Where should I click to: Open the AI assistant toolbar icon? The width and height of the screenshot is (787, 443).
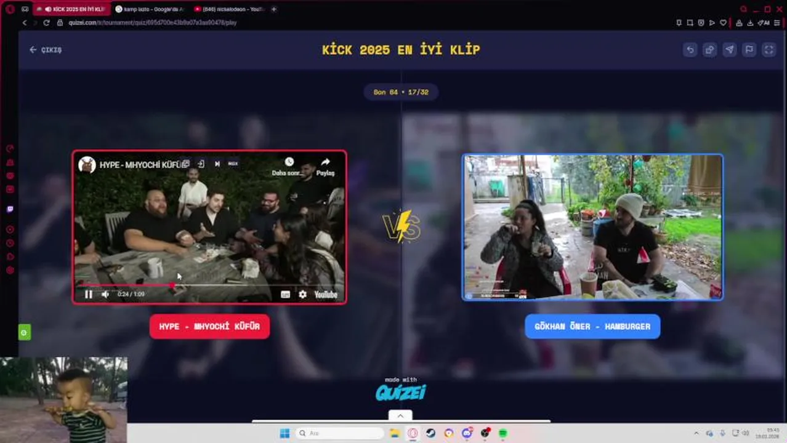coord(764,23)
